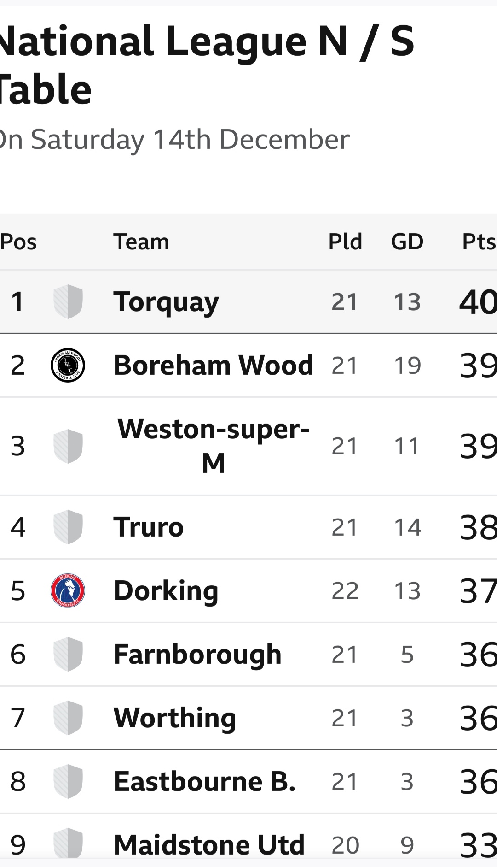The width and height of the screenshot is (497, 867).
Task: Click the Boreham Wood club crest
Action: 68,365
